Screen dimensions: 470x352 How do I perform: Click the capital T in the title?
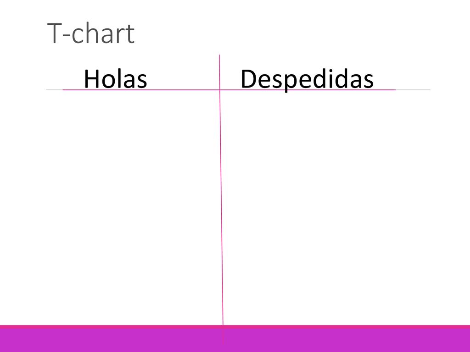[55, 33]
